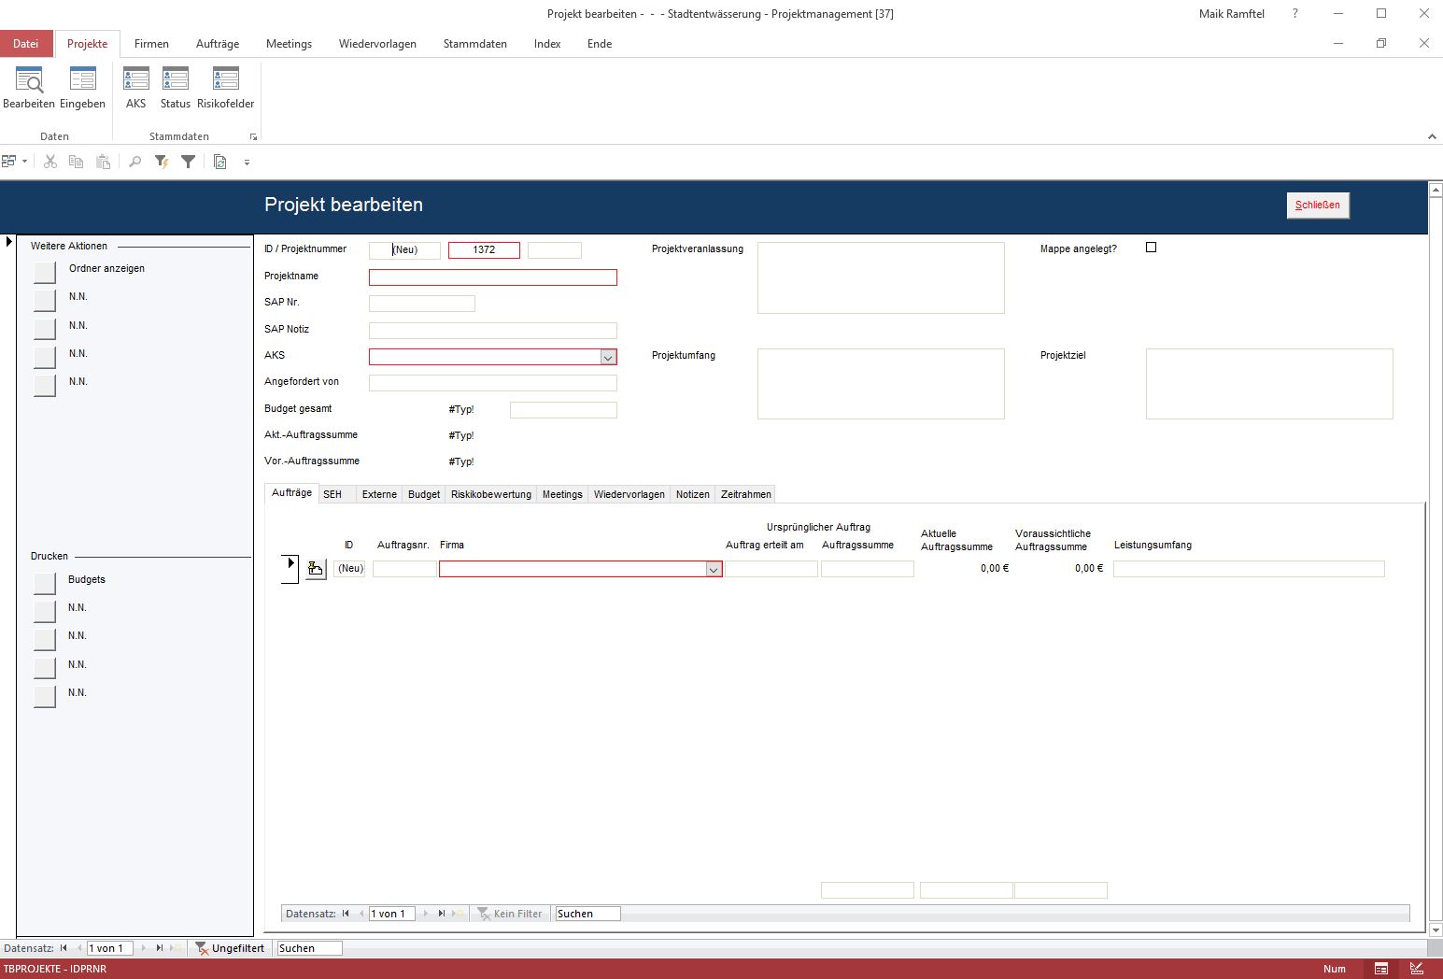
Task: Switch to the Meetings ribbon tab
Action: (x=289, y=44)
